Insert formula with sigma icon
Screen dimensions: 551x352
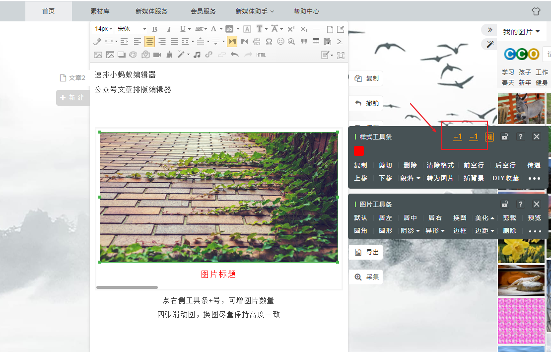[340, 41]
